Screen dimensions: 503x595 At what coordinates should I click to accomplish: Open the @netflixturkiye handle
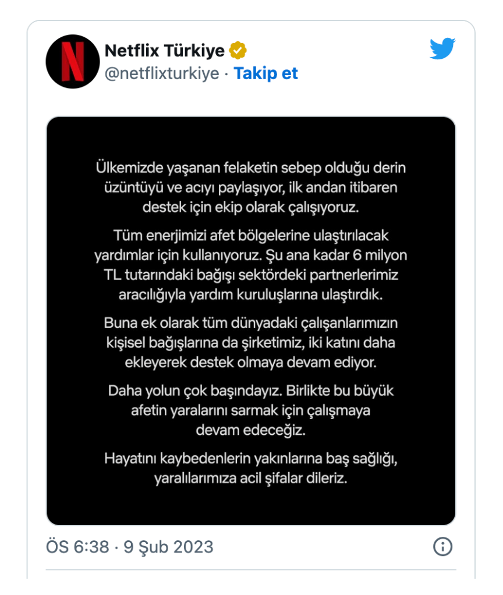click(162, 73)
